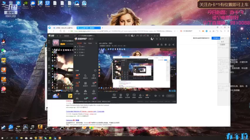
Task: Toggle visibility eye of second source row
Action: (x=75, y=49)
